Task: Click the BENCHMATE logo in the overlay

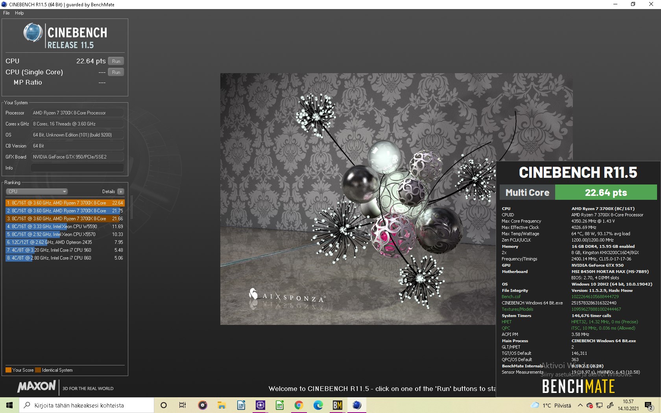Action: [x=578, y=387]
